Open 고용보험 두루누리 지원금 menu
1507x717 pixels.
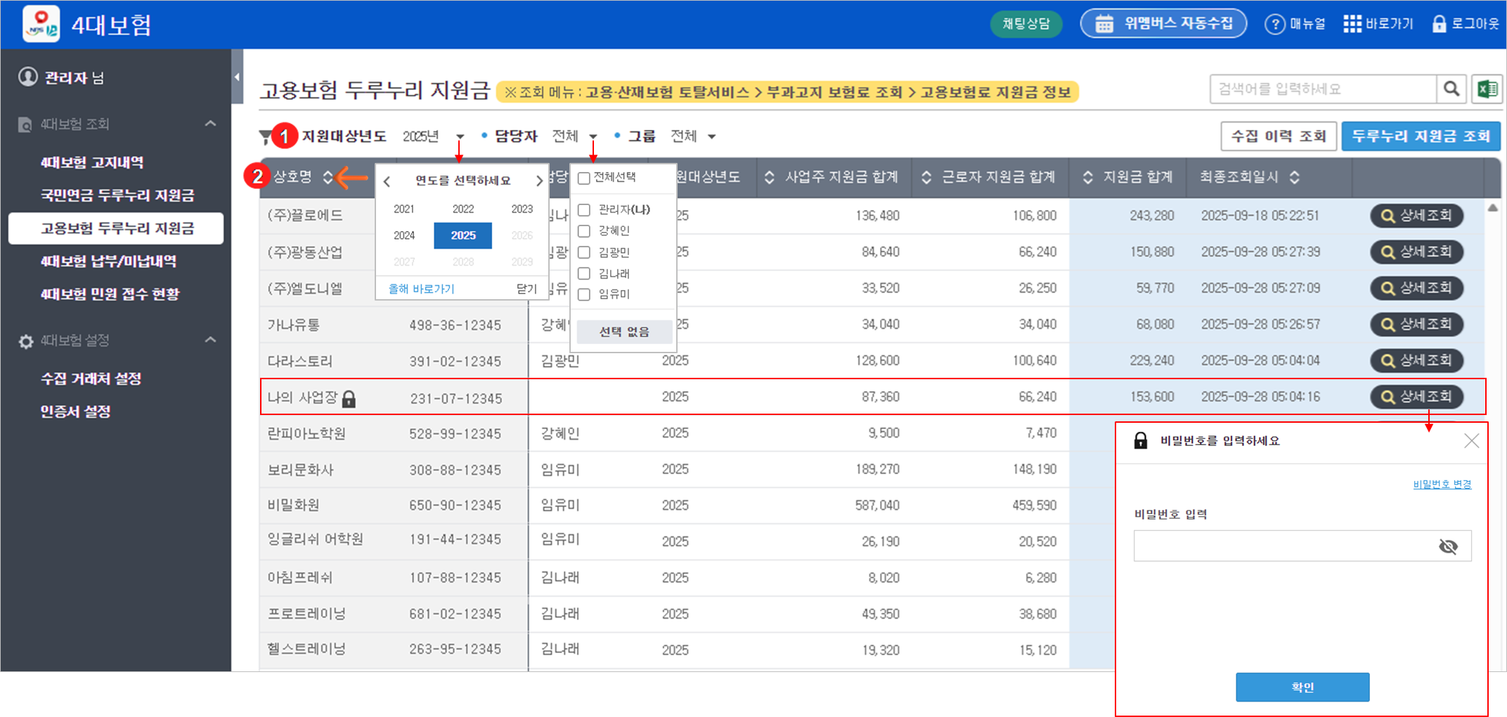pyautogui.click(x=116, y=228)
